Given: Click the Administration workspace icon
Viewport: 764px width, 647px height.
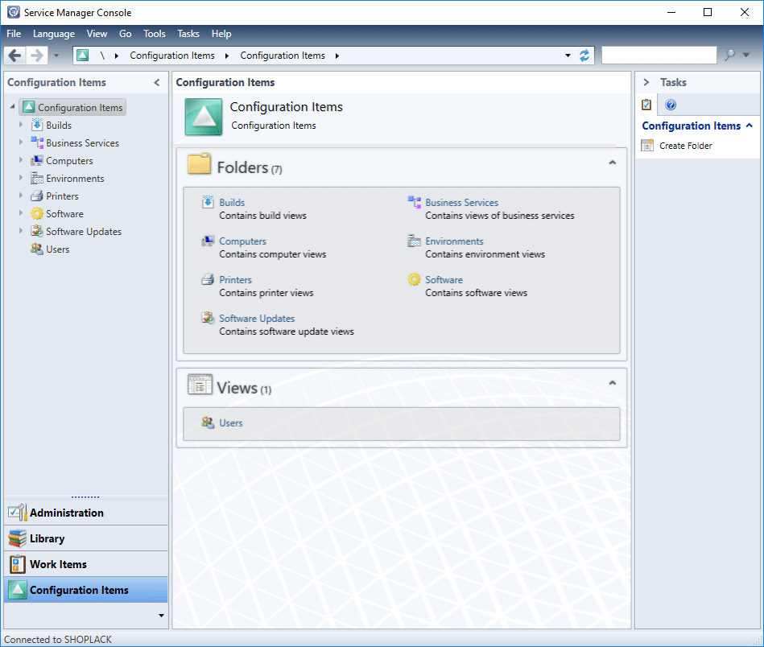Looking at the screenshot, I should pos(18,513).
